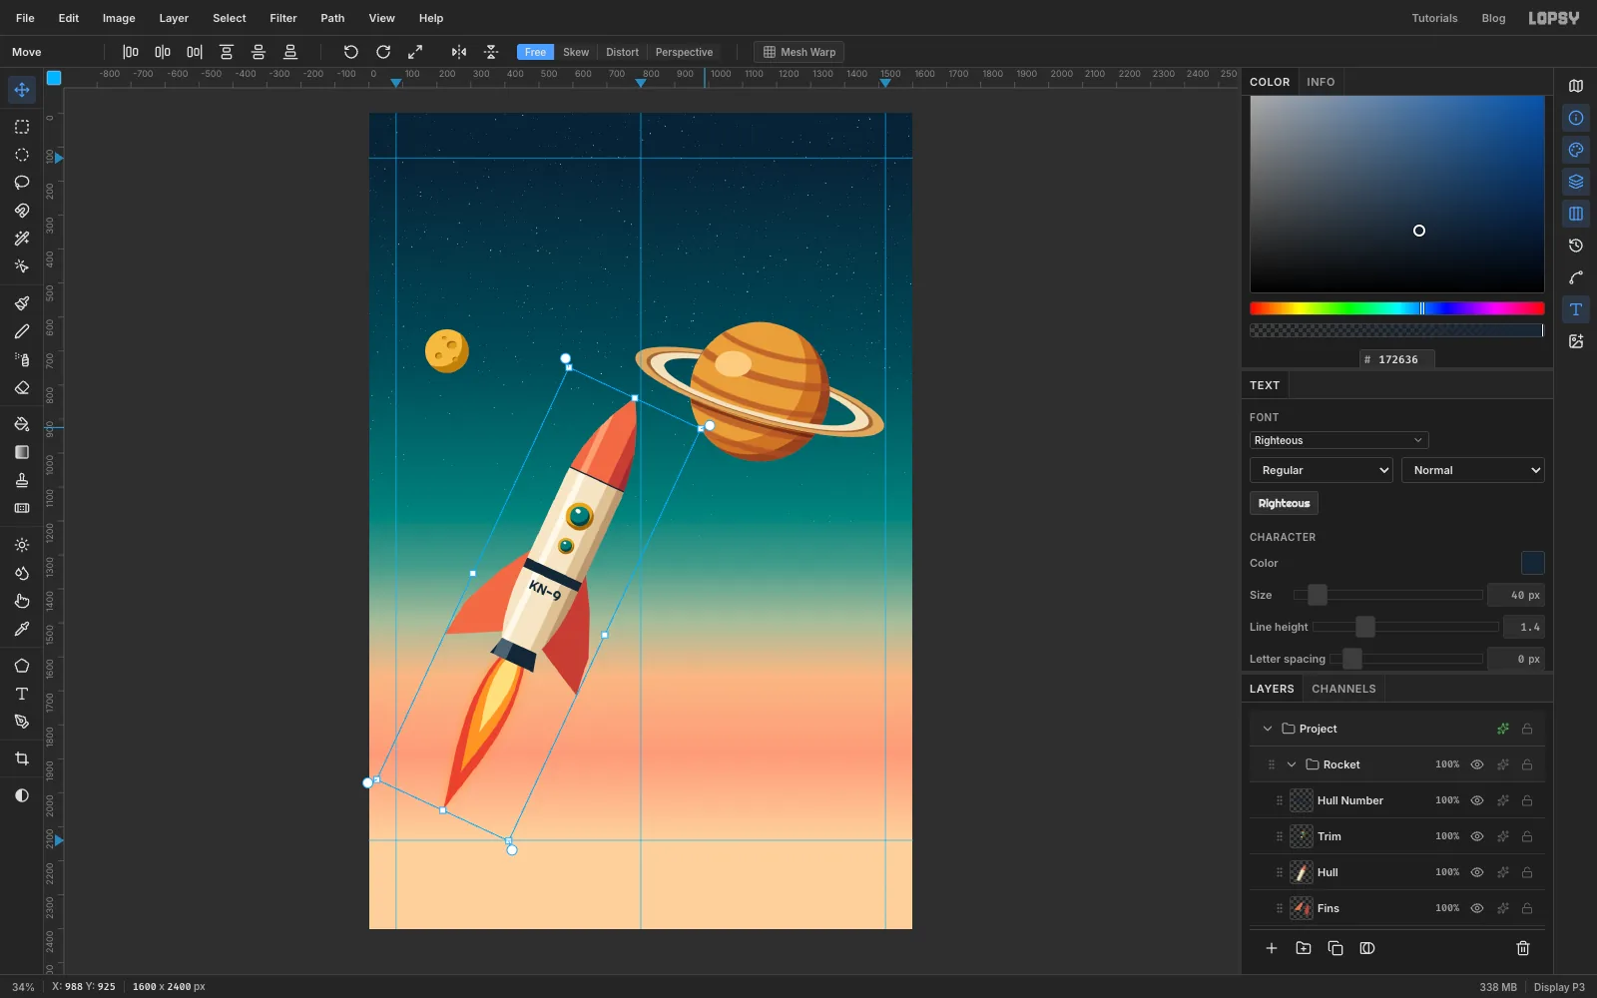1597x998 pixels.
Task: Create a new layer group folder
Action: [1304, 948]
